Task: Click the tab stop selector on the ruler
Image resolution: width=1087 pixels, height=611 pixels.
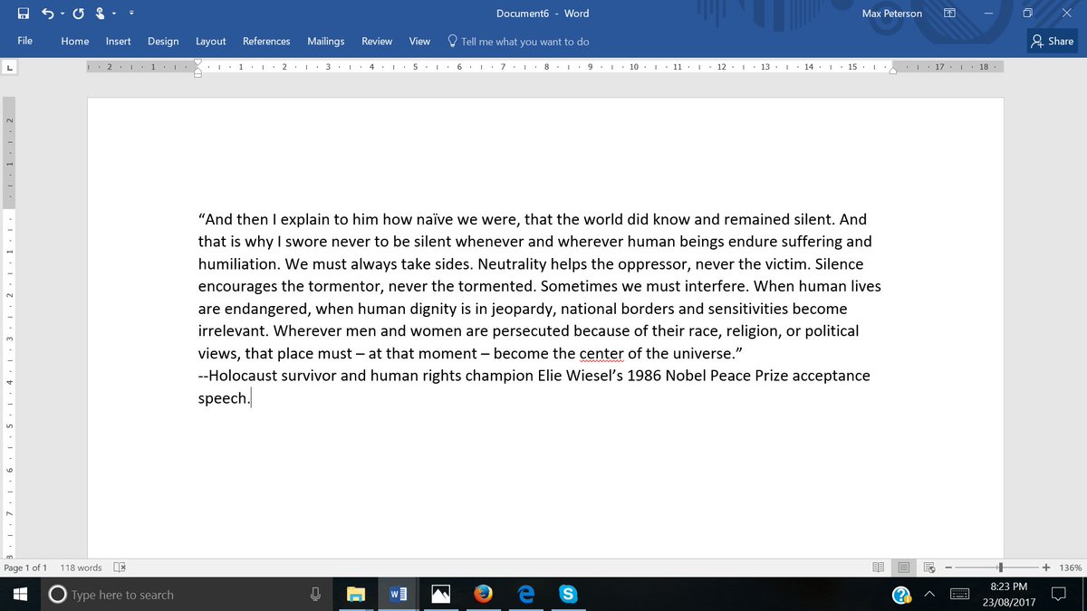Action: coord(10,67)
